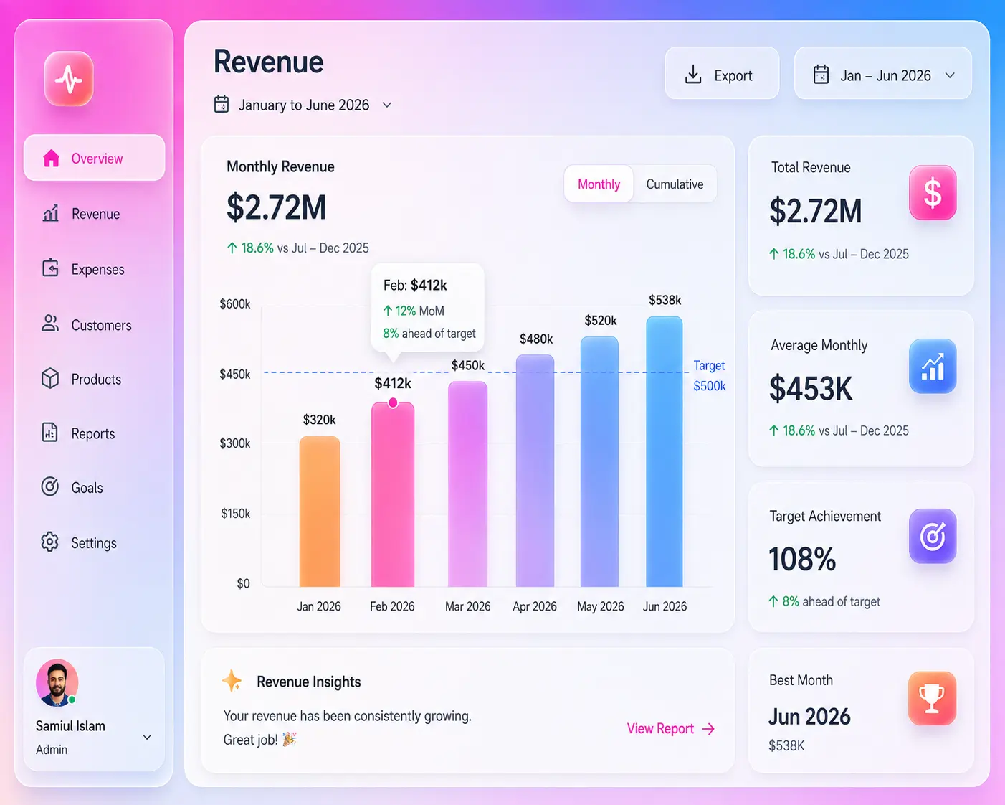Click the "$538k" label above the Jun bar
Screen dimensions: 1005x805
pyautogui.click(x=665, y=300)
